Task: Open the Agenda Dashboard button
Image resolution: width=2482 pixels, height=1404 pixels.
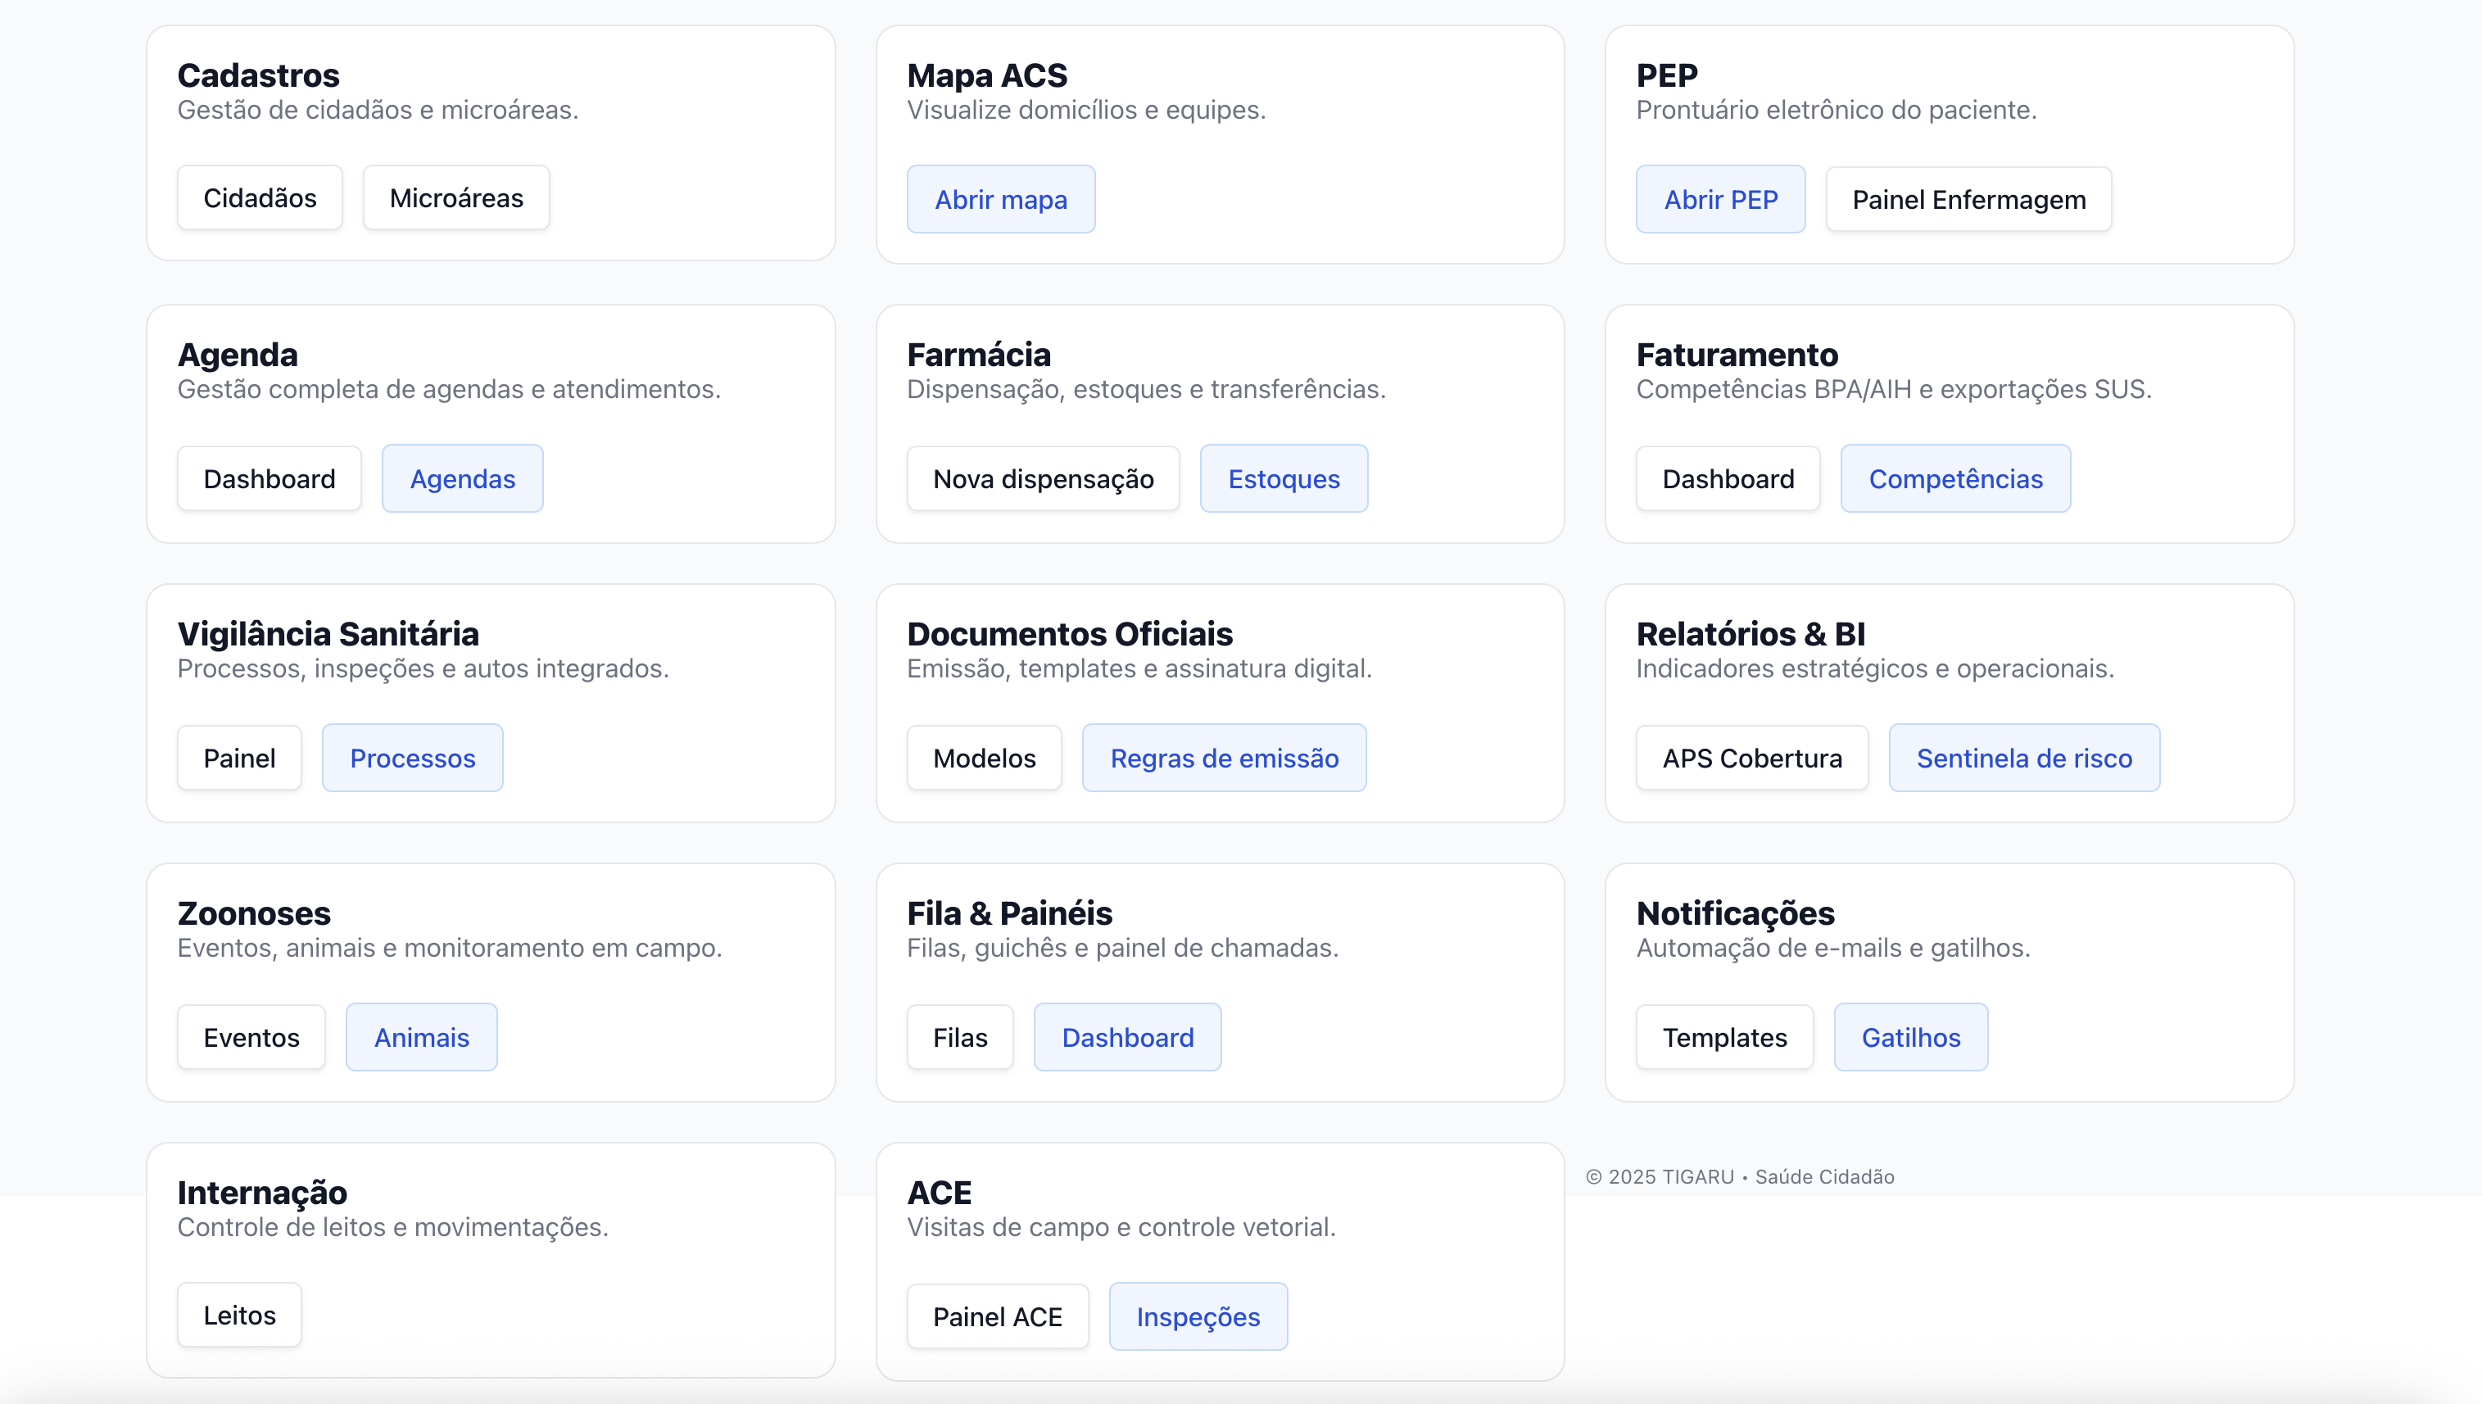Action: click(269, 479)
